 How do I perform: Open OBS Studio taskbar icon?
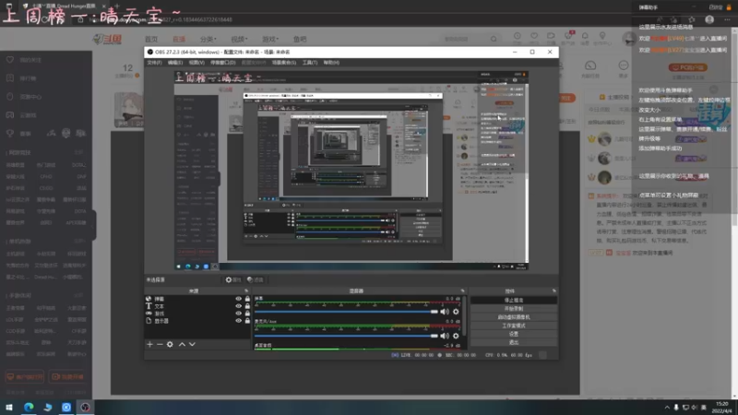[85, 407]
